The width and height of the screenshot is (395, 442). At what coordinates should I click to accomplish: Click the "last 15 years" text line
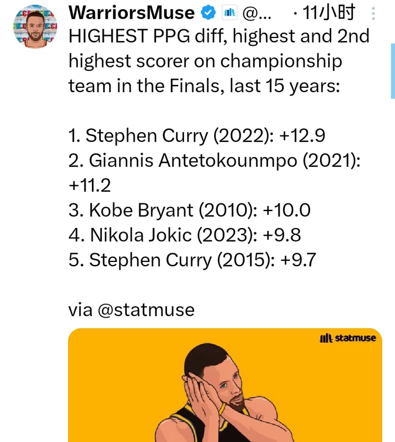[285, 86]
